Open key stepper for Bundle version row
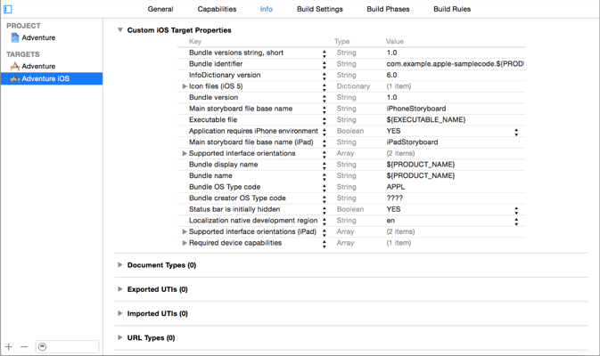Image resolution: width=600 pixels, height=356 pixels. pos(325,98)
